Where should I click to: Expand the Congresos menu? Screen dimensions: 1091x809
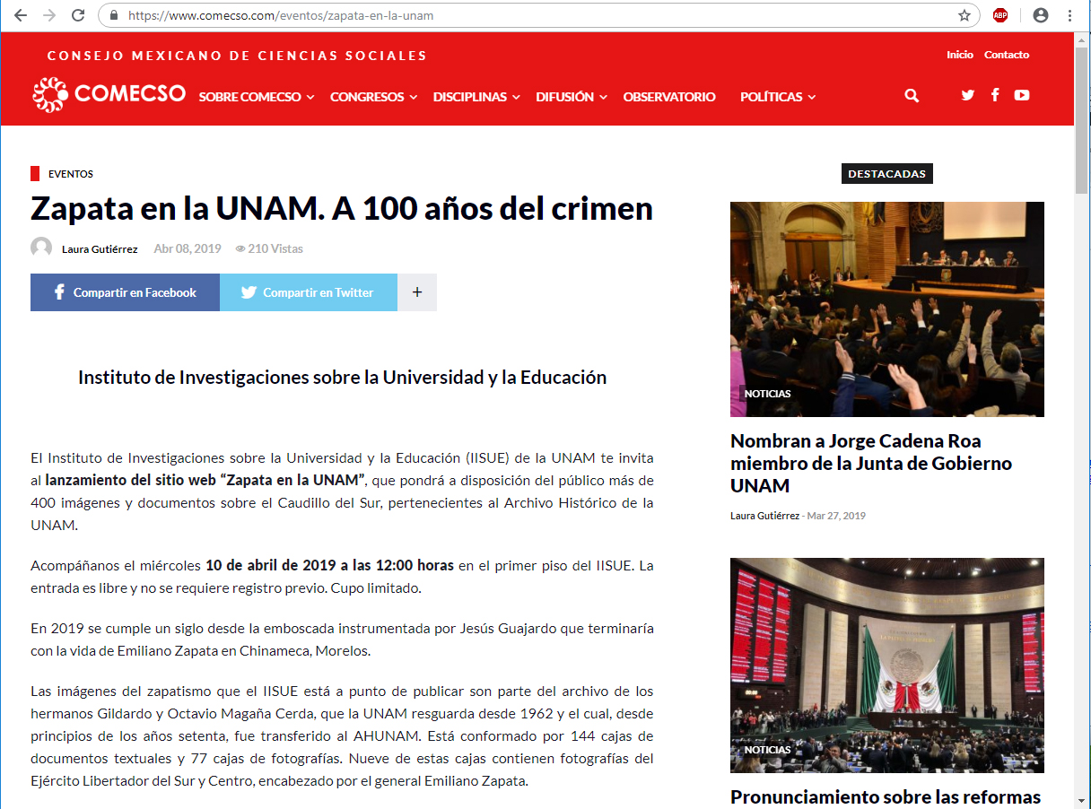pos(374,97)
